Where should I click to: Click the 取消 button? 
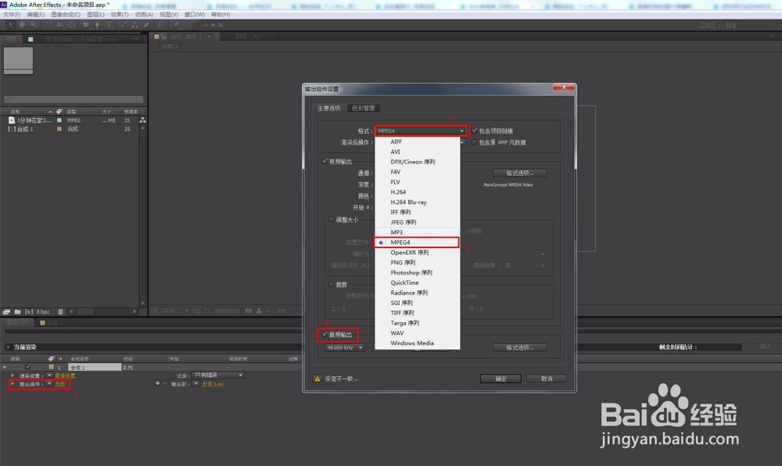(547, 378)
